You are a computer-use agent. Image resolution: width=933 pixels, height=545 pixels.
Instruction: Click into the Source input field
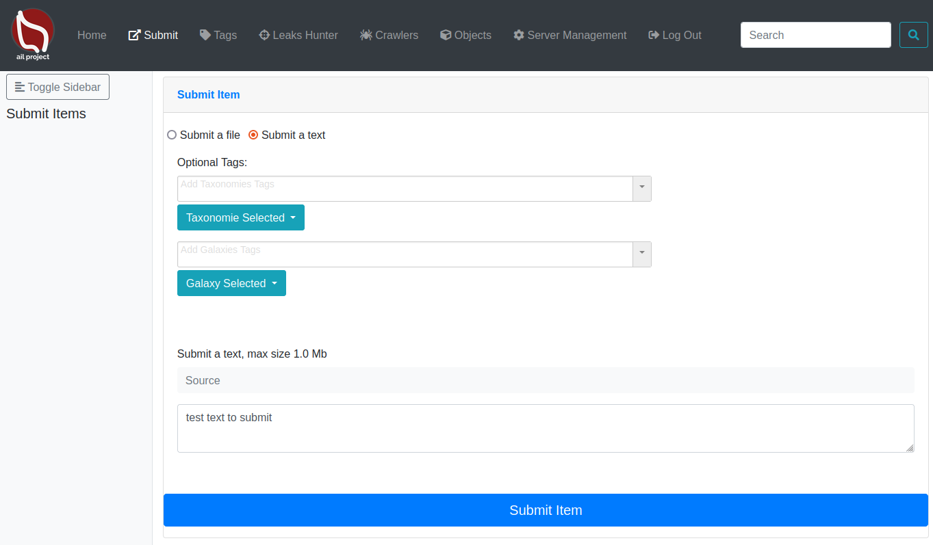545,380
